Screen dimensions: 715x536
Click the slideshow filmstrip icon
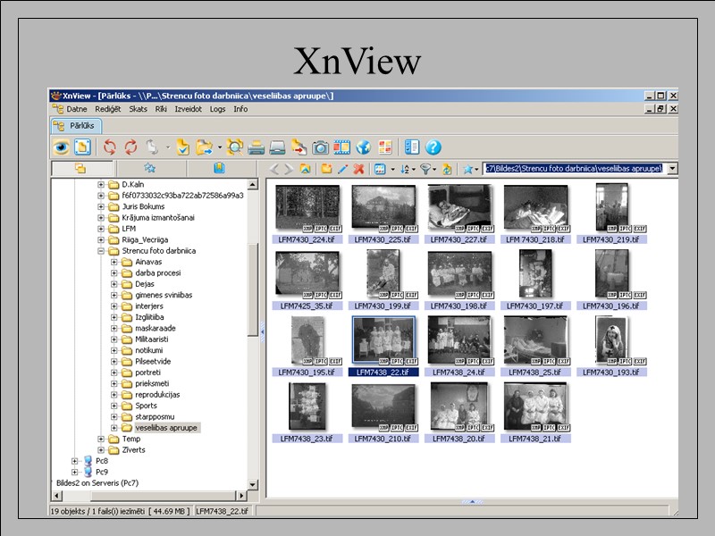(341, 147)
